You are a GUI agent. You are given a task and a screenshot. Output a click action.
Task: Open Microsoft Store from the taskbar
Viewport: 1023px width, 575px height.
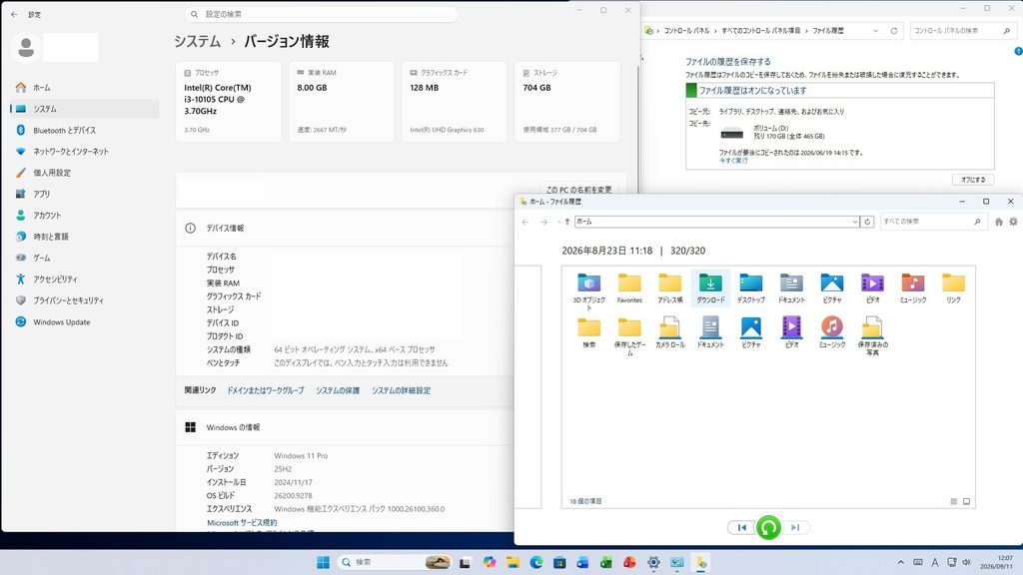(x=559, y=562)
